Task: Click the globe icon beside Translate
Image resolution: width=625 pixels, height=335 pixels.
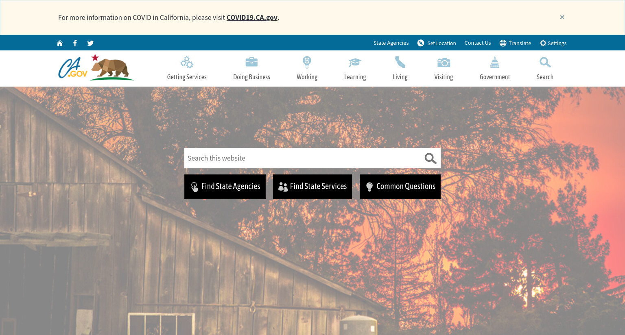Action: click(503, 43)
